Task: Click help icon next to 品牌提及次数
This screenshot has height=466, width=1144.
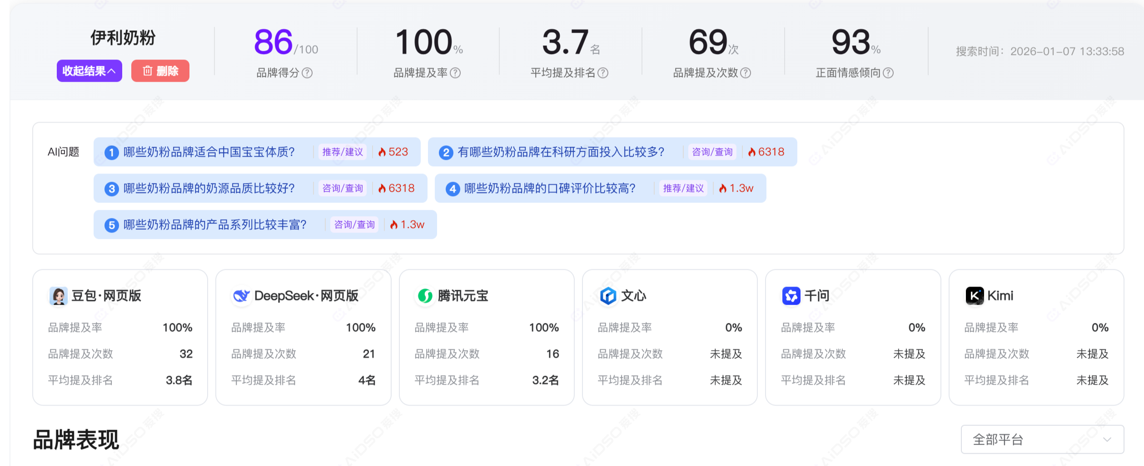Action: tap(746, 73)
